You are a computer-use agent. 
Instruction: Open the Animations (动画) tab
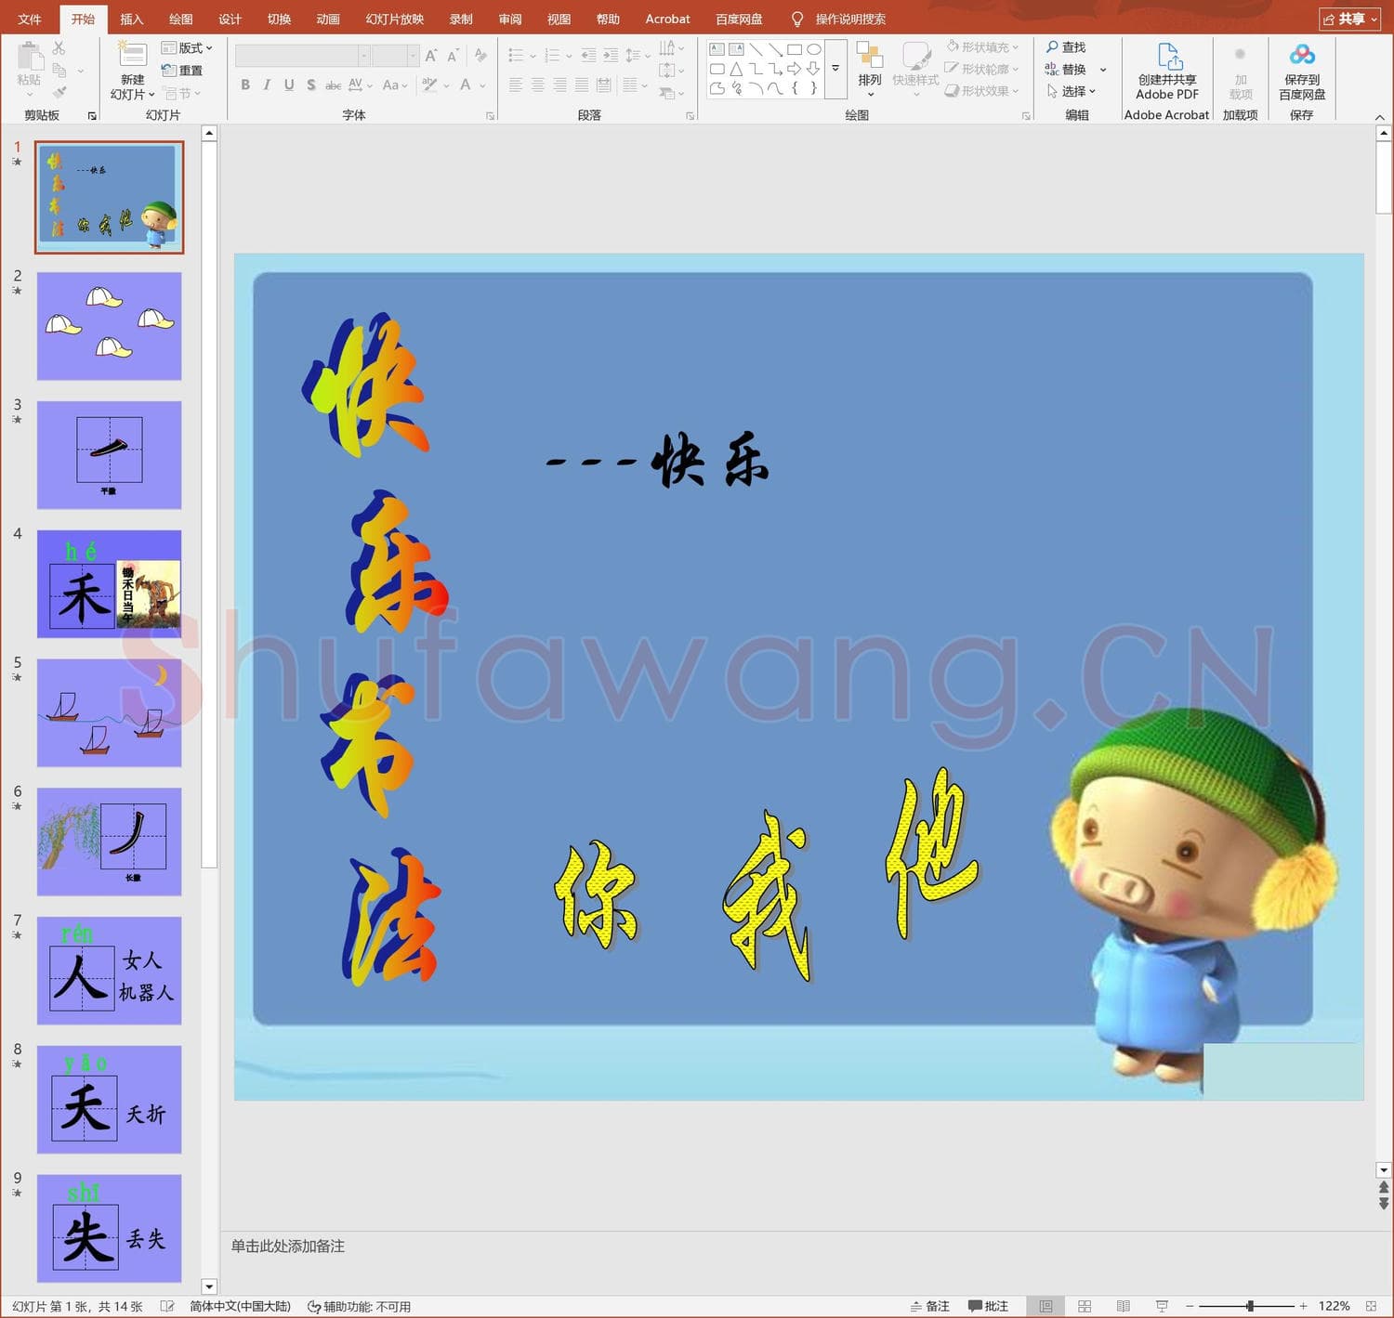pyautogui.click(x=328, y=19)
